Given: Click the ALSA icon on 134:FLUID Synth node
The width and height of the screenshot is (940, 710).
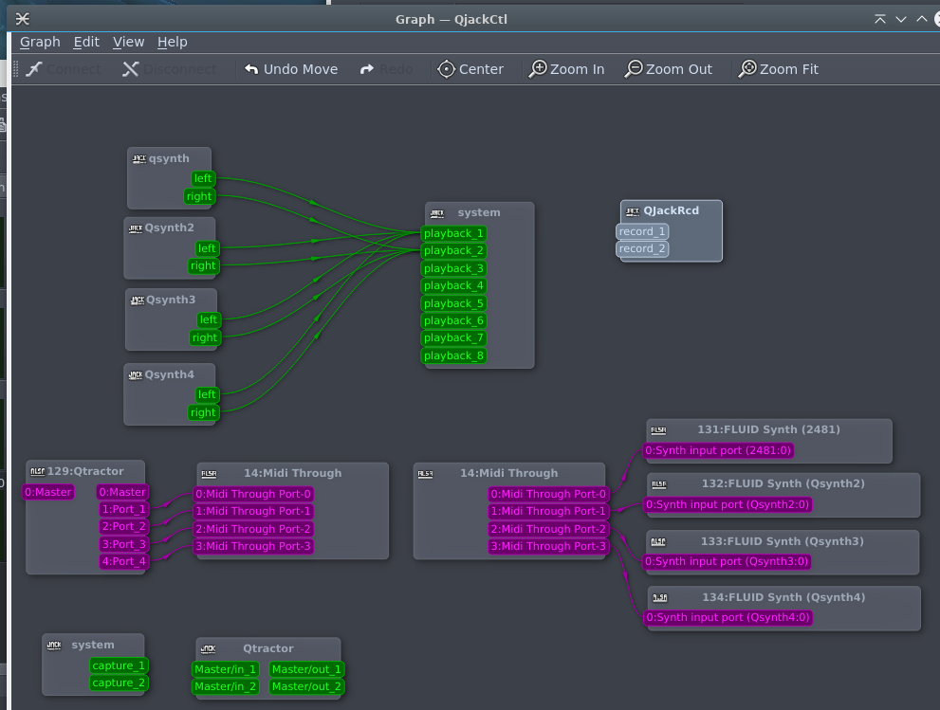Looking at the screenshot, I should point(659,598).
